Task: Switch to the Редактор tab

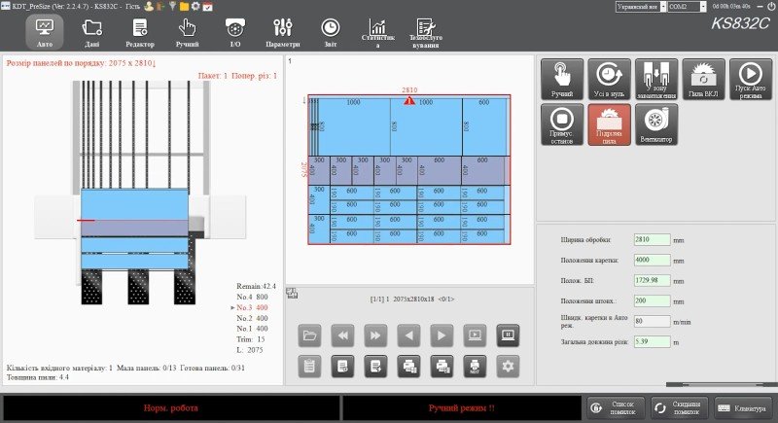Action: [x=140, y=33]
